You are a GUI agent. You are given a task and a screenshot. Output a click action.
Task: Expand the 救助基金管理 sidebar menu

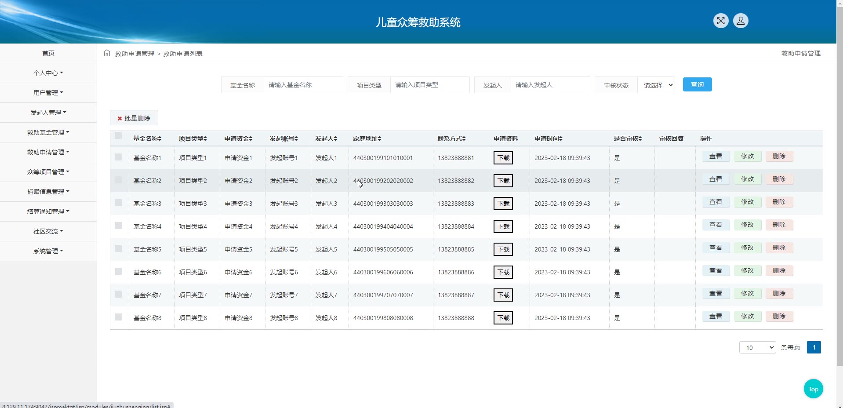[x=48, y=132]
